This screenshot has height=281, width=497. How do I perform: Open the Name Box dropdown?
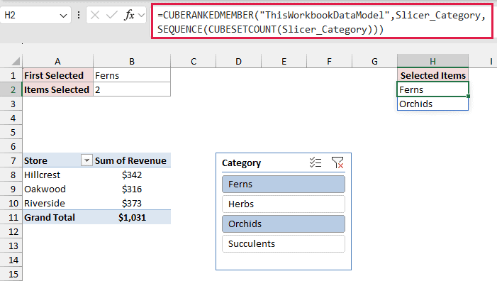click(63, 16)
